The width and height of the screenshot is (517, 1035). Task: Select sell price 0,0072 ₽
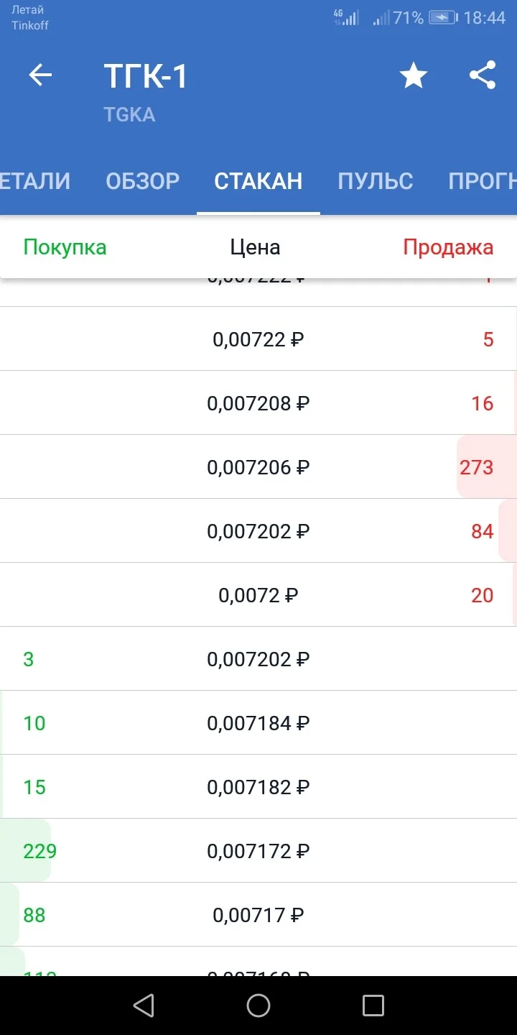click(258, 595)
